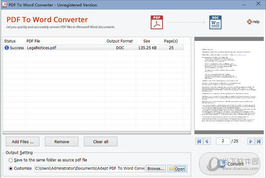
Task: Click the app icon in title bar
Action: [x=4, y=5]
